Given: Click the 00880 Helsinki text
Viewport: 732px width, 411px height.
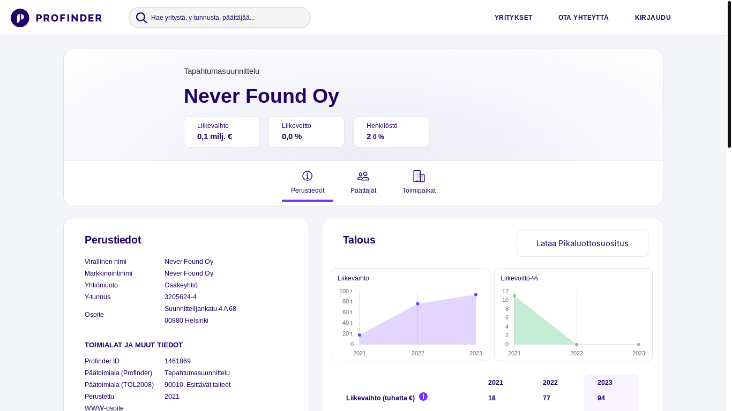Looking at the screenshot, I should click(x=186, y=321).
